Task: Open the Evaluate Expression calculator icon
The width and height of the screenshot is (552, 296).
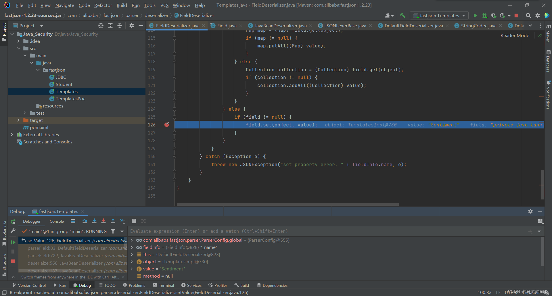Action: pos(134,221)
